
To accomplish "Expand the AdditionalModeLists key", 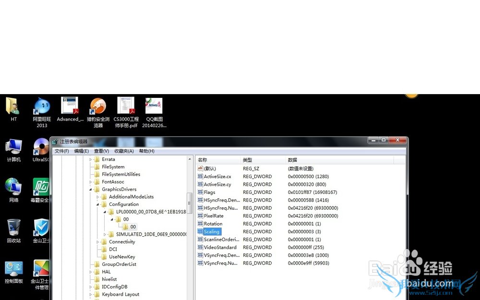I will pos(98,197).
